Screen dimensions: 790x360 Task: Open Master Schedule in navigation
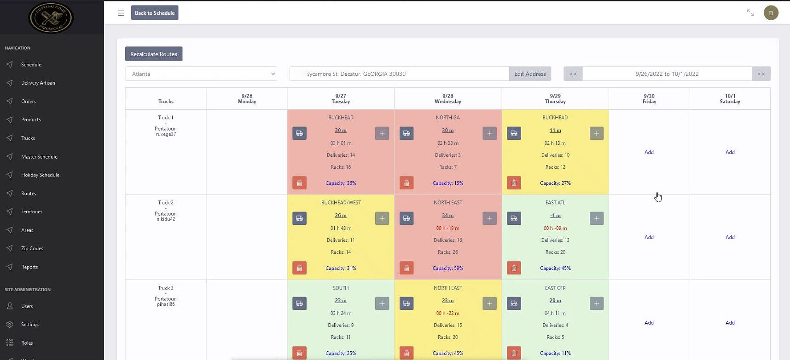pos(39,157)
